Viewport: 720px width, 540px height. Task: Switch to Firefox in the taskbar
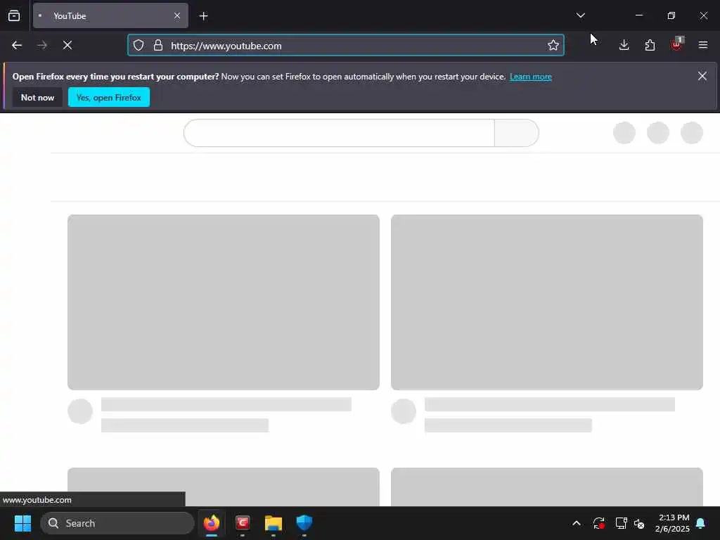[x=212, y=523]
